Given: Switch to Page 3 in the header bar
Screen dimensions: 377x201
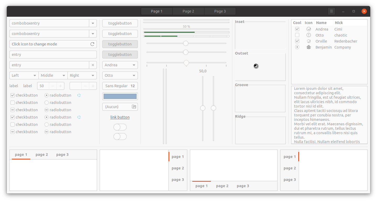Looking at the screenshot, I should pos(220,11).
